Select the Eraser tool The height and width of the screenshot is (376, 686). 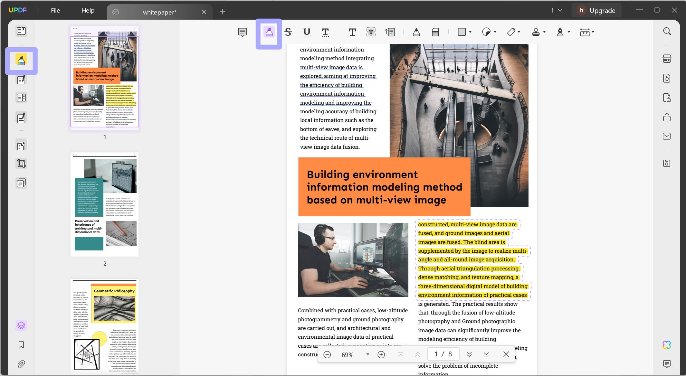click(435, 32)
